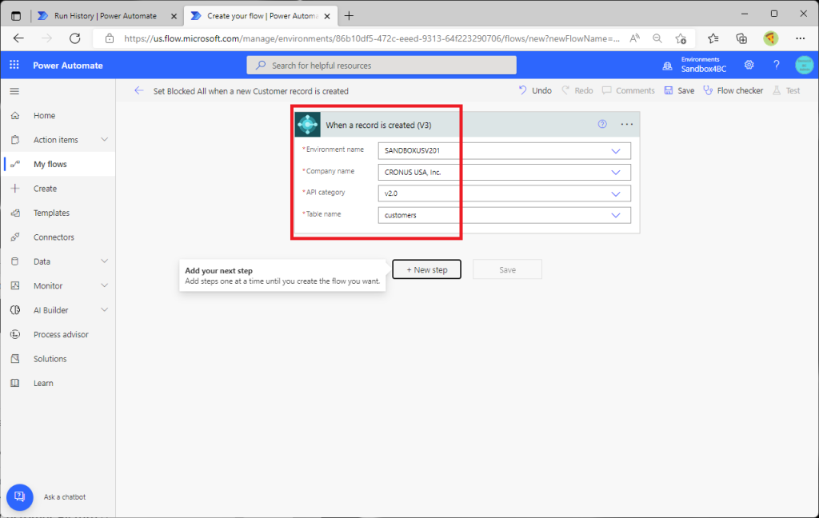The height and width of the screenshot is (518, 819).
Task: Click the Home icon in sidebar
Action: [x=15, y=115]
